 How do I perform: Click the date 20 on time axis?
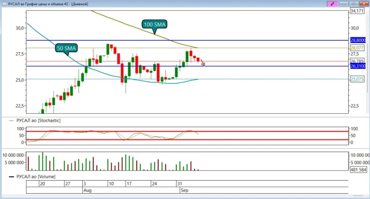pyautogui.click(x=43, y=184)
